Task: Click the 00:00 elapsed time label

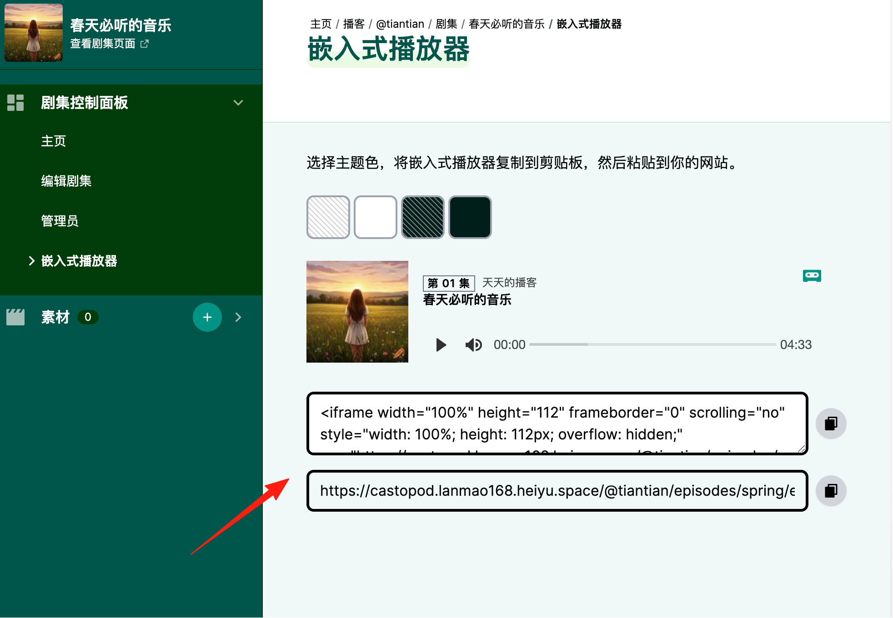Action: pos(509,345)
